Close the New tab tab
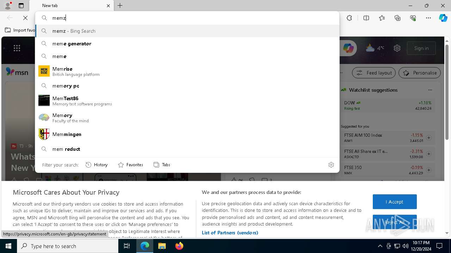This screenshot has height=253, width=451. (x=108, y=6)
